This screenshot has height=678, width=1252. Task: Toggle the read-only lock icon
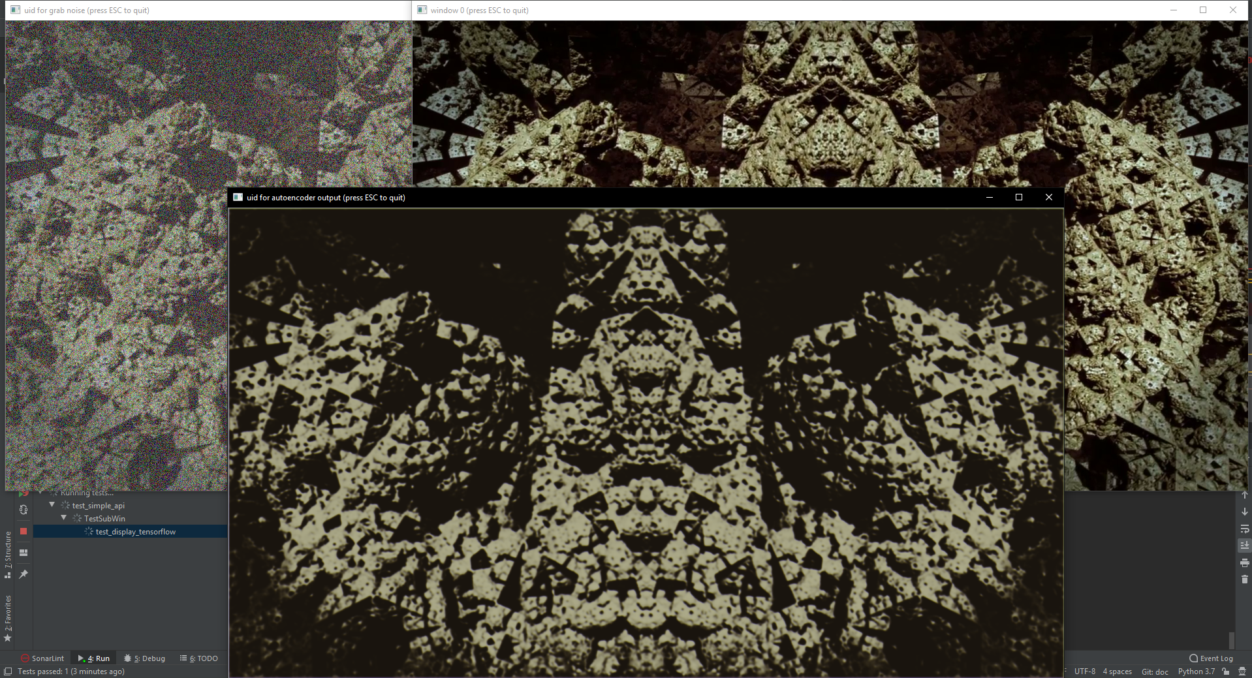pos(1226,671)
